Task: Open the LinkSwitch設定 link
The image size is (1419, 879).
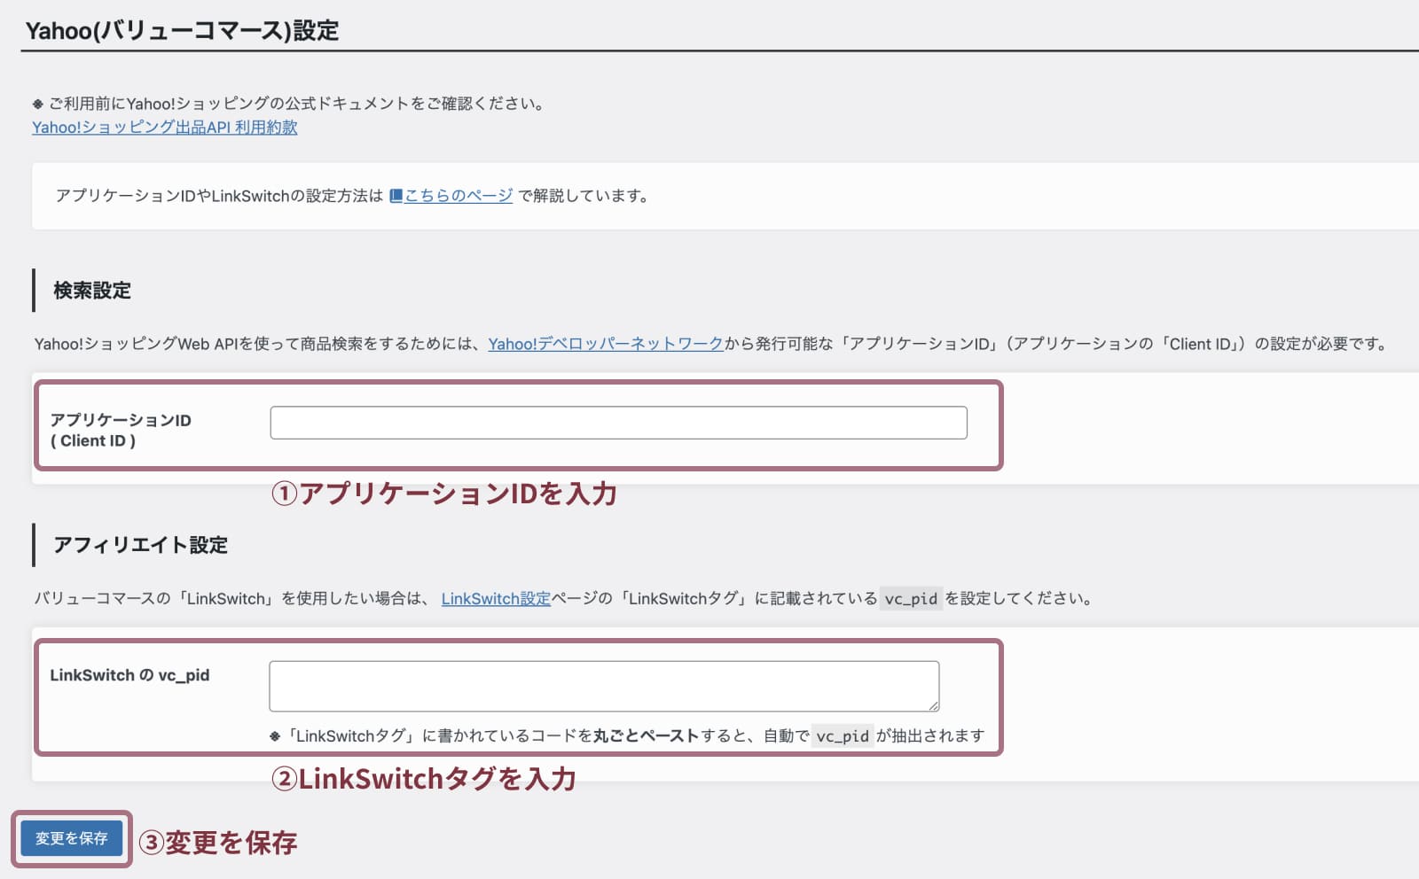Action: (x=496, y=598)
